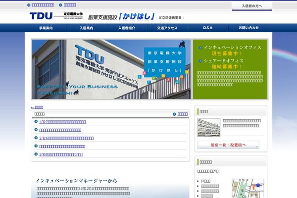
Task: Click the 創業支援施設「かけはし」 site title
Action: [121, 17]
